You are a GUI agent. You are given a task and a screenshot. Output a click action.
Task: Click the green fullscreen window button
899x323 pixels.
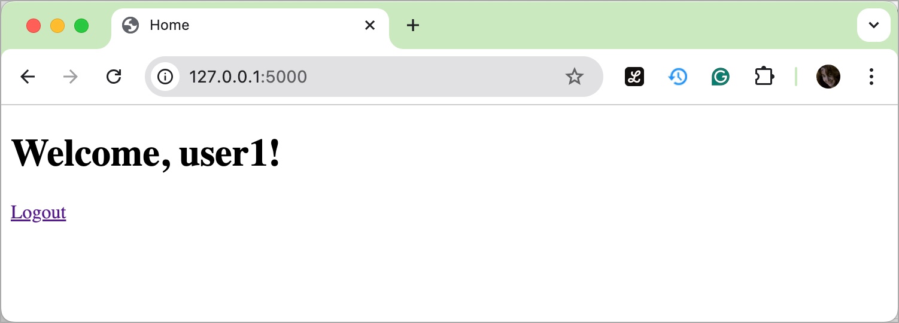coord(81,26)
